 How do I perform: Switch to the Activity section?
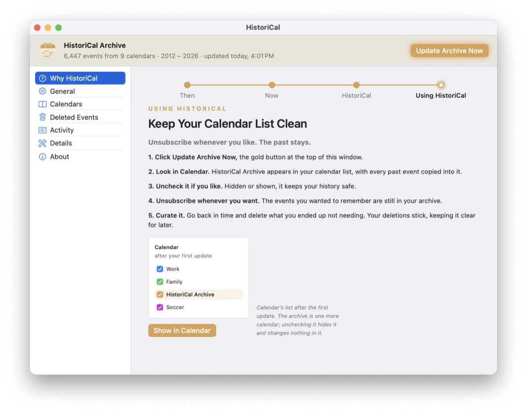pyautogui.click(x=80, y=130)
